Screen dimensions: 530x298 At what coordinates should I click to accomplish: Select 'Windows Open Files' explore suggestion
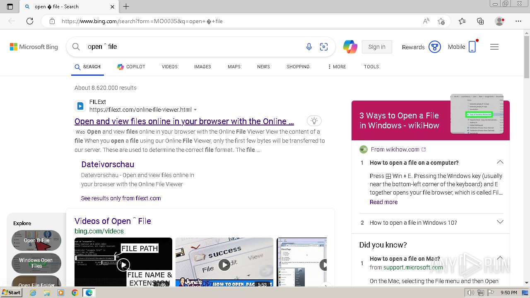[x=36, y=263]
